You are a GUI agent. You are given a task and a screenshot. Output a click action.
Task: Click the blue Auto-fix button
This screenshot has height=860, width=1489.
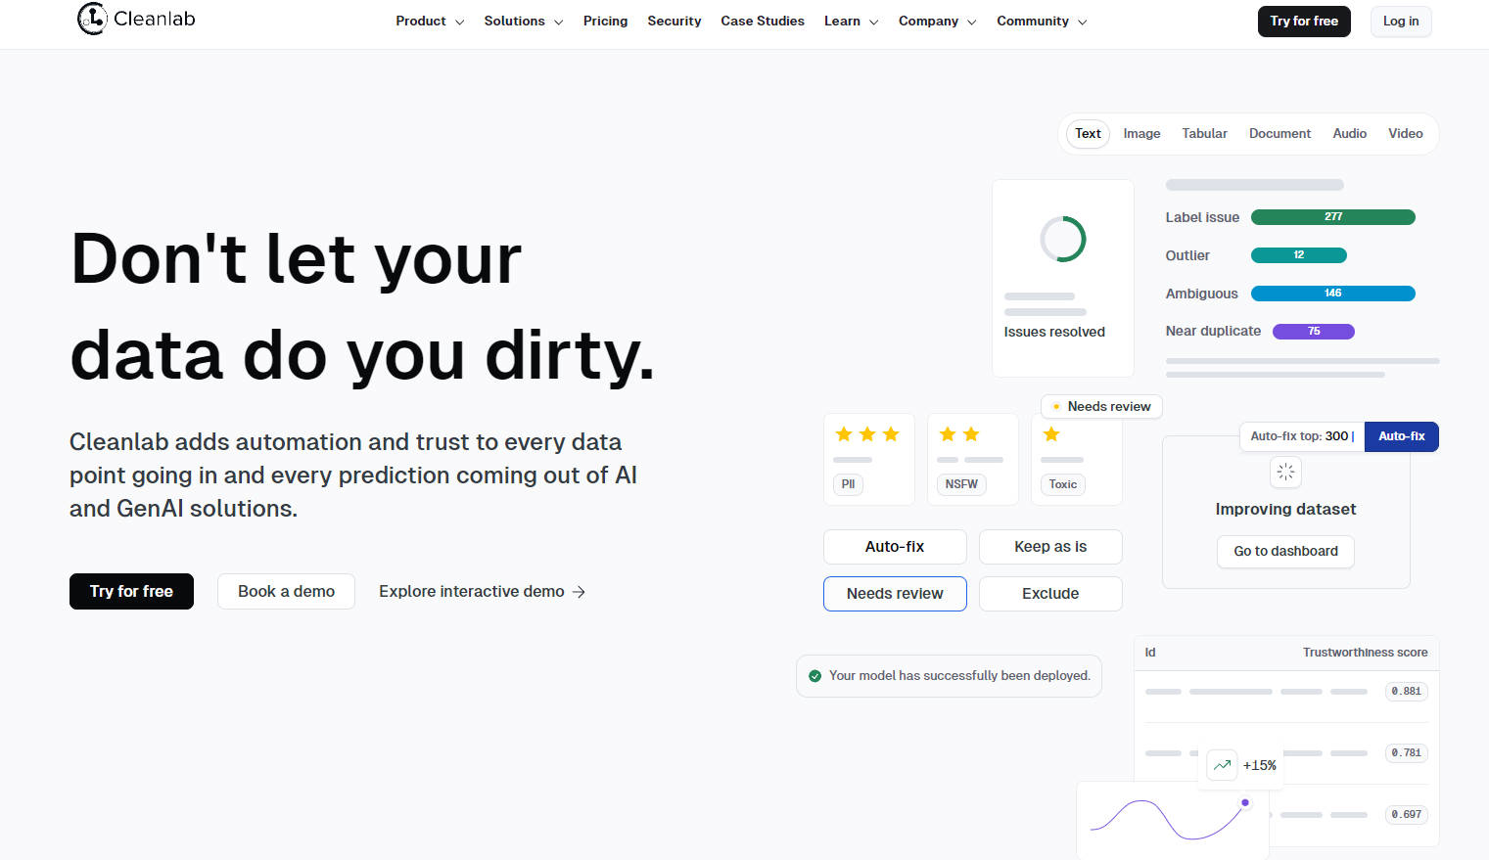pos(1402,436)
